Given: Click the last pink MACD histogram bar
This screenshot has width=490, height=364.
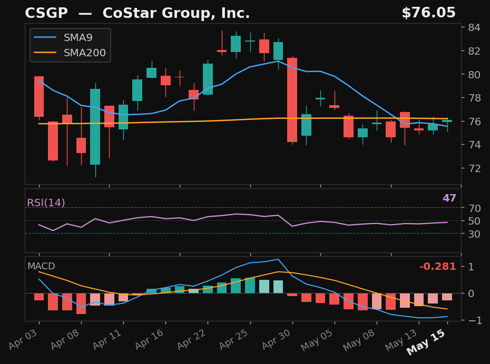Looking at the screenshot, I should [447, 297].
